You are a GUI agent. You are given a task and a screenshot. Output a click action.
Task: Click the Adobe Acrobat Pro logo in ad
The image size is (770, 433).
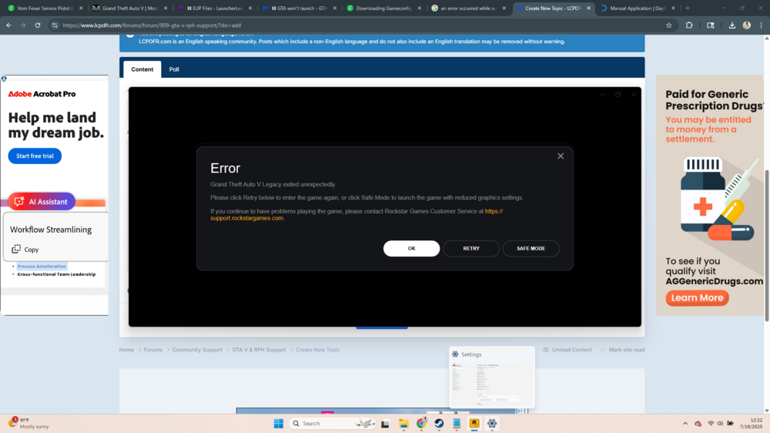pyautogui.click(x=42, y=94)
